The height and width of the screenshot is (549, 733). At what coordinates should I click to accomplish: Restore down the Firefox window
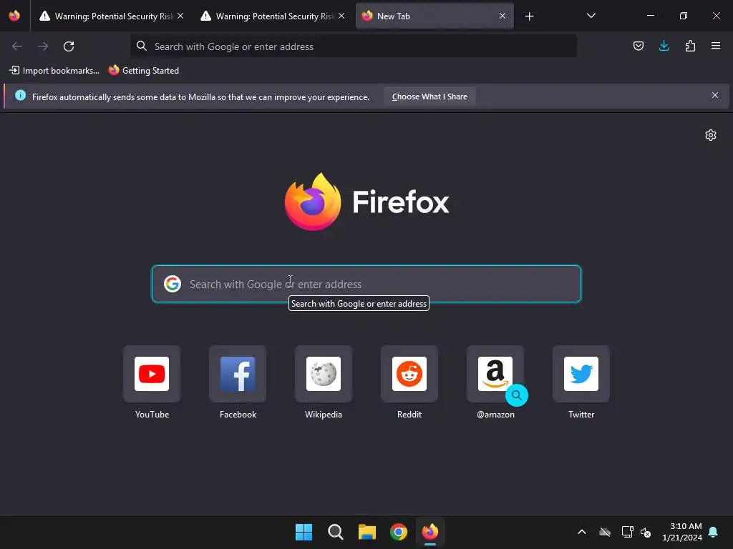click(684, 16)
